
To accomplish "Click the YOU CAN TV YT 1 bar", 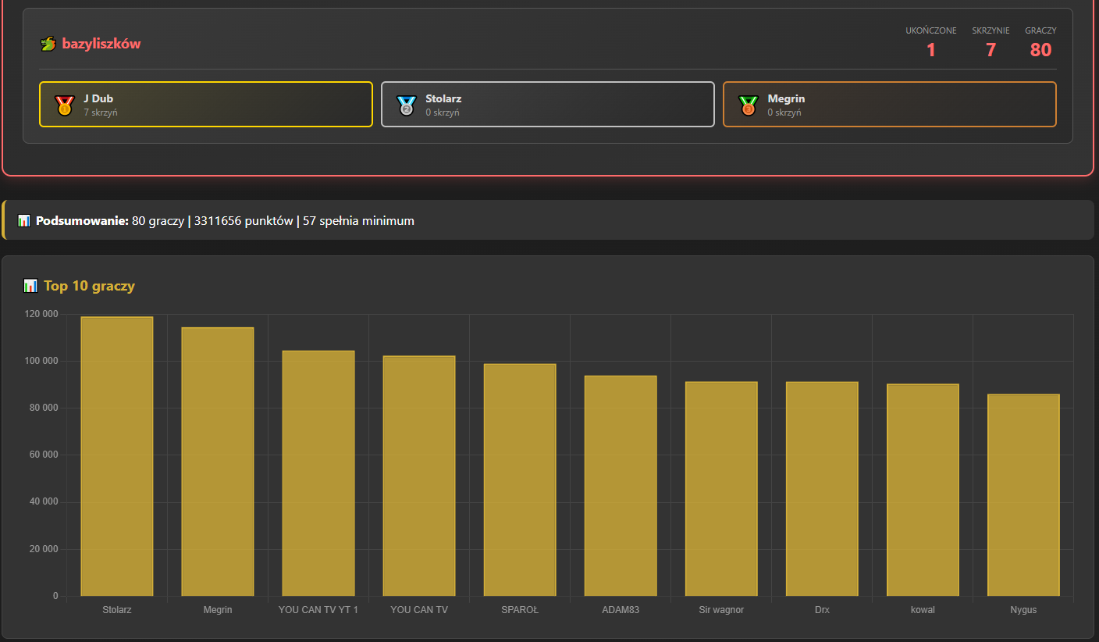I will [x=318, y=473].
